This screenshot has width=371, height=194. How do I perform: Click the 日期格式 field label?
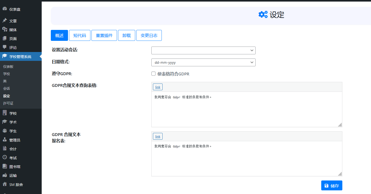[61, 62]
